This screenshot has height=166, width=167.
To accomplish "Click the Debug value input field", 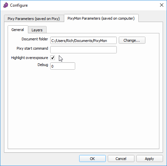I will [63, 66].
